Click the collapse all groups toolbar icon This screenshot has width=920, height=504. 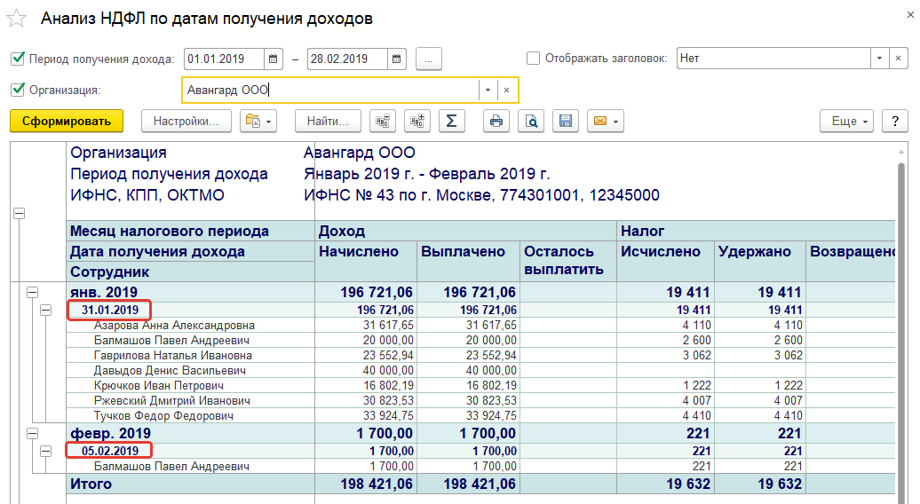click(384, 121)
